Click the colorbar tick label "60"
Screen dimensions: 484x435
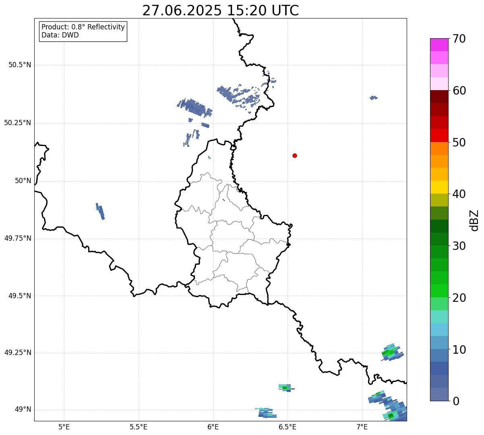tap(459, 91)
